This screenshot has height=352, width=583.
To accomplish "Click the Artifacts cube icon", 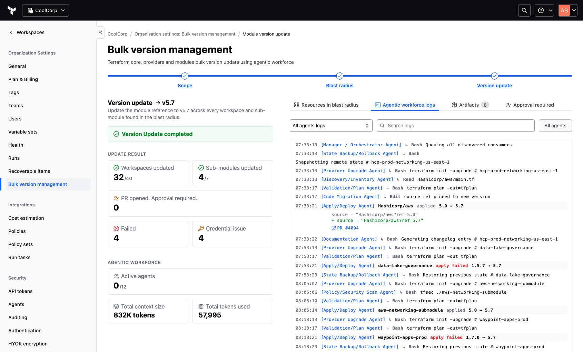I will [x=454, y=105].
